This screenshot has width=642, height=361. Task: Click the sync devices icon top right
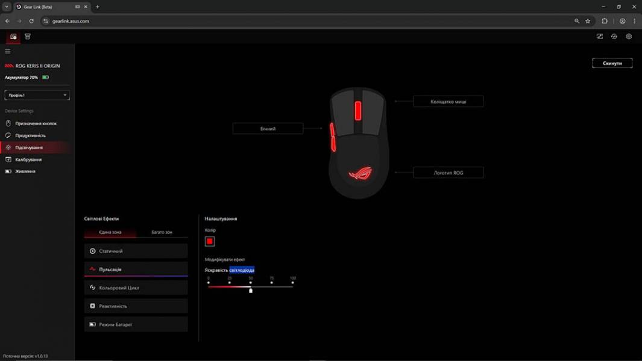[x=614, y=36]
